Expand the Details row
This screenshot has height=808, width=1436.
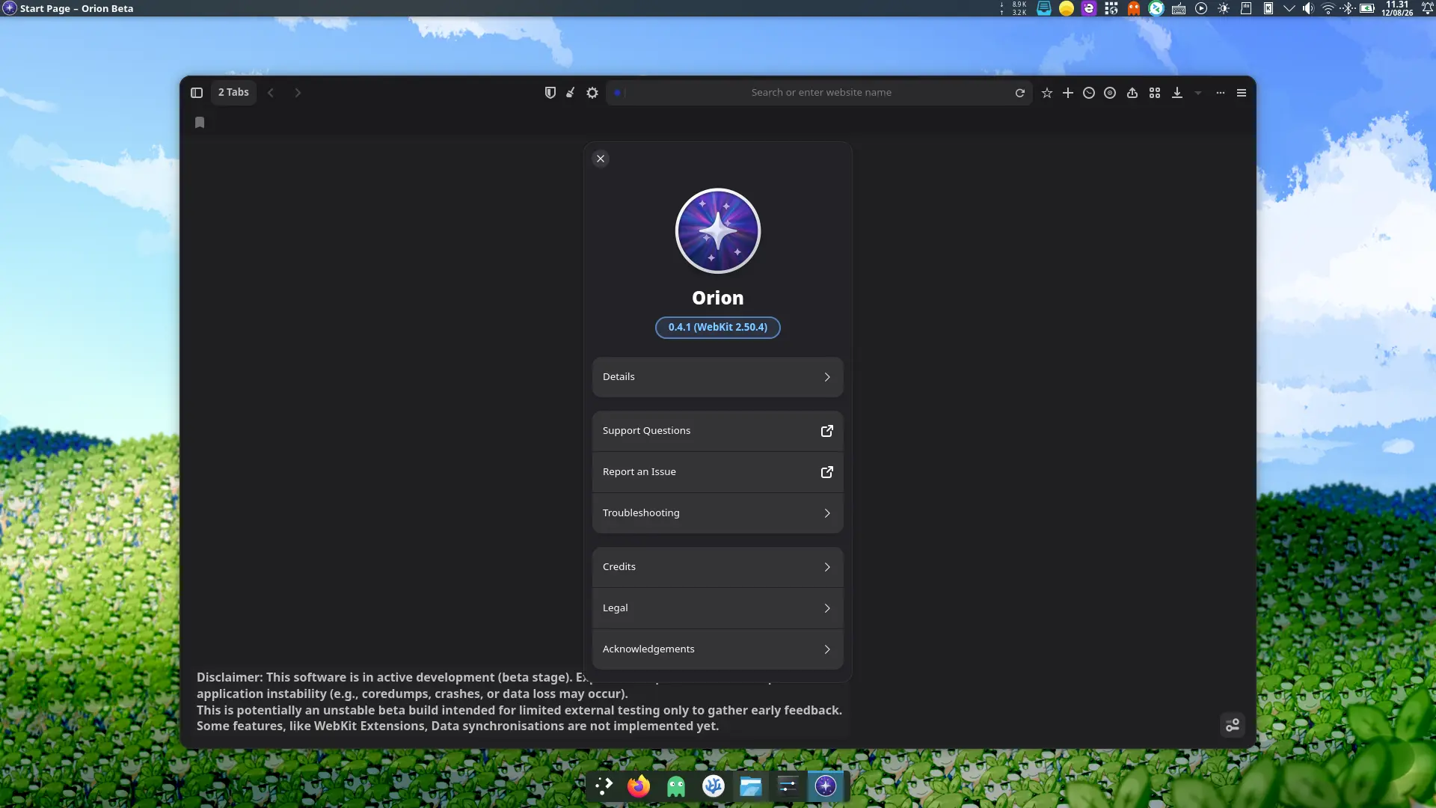[718, 377]
